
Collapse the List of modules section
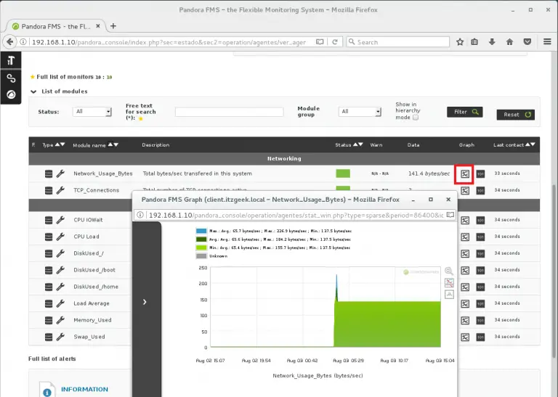[x=33, y=91]
